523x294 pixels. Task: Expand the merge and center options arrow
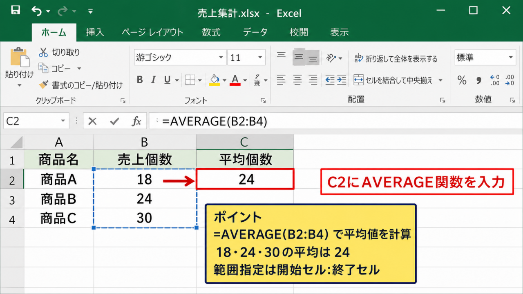point(440,80)
